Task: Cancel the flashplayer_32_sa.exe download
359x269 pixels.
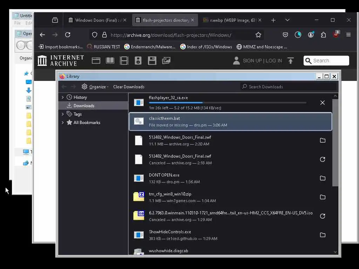Action: [323, 103]
